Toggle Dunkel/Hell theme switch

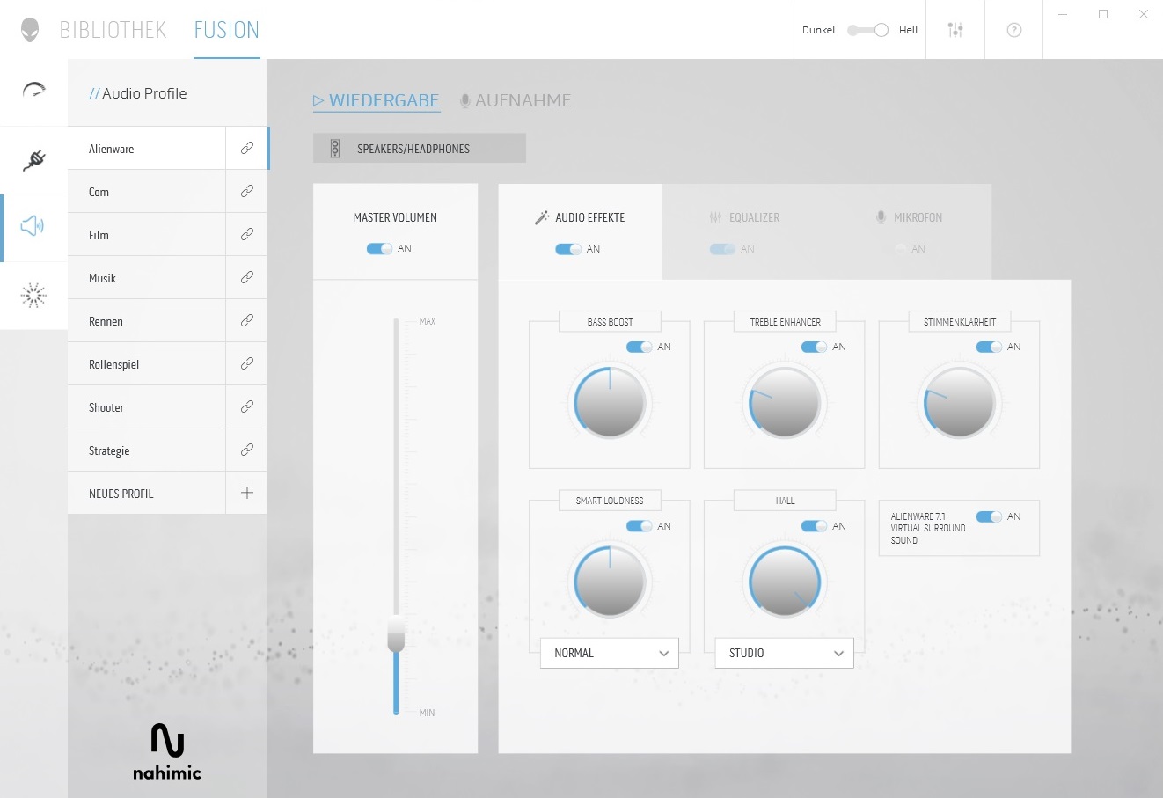[x=867, y=30]
